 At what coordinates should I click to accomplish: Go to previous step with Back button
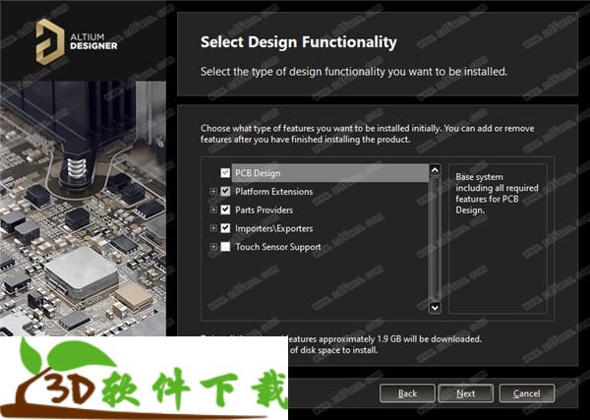[x=407, y=393]
